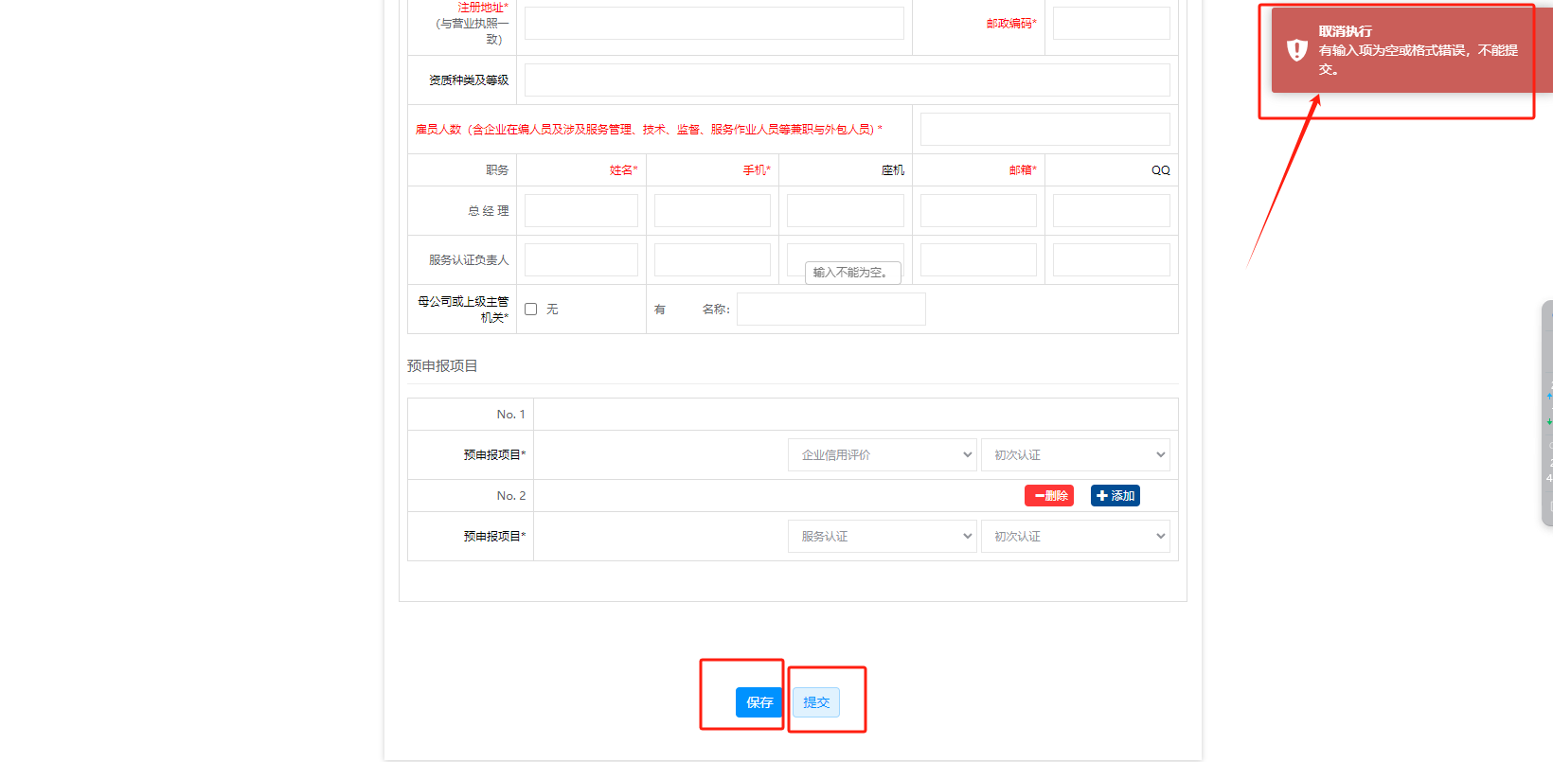The image size is (1553, 762).
Task: Click the 手机 column header
Action: coord(757,170)
